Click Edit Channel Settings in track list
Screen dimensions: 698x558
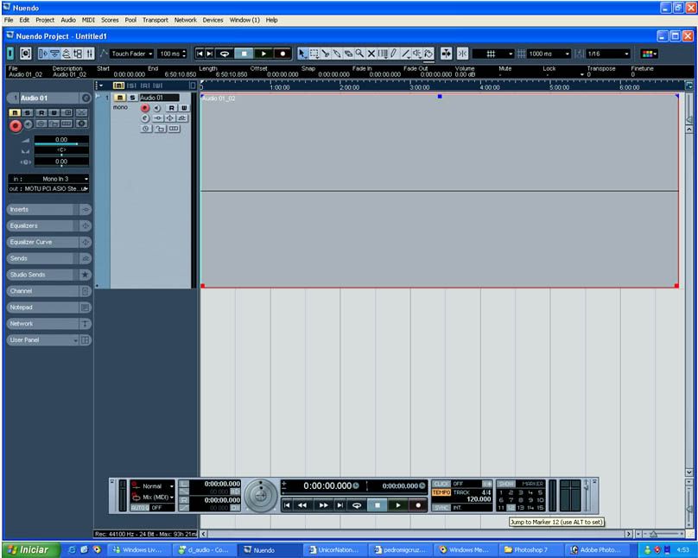(x=145, y=118)
